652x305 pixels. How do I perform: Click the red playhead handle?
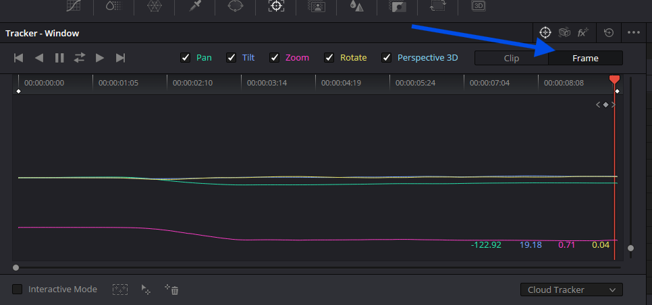(x=615, y=79)
